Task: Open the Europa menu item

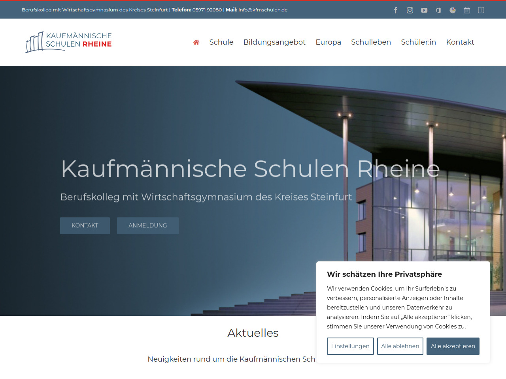Action: click(328, 42)
